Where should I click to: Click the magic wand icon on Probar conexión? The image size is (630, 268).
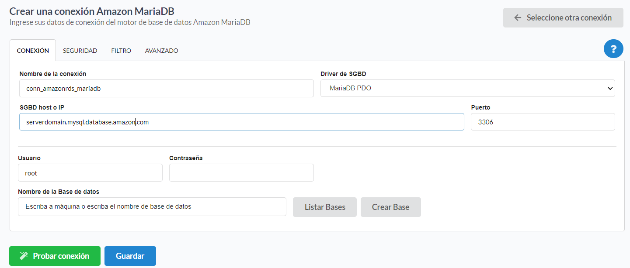24,256
